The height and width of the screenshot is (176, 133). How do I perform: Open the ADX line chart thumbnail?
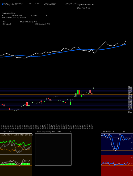pos(16,144)
